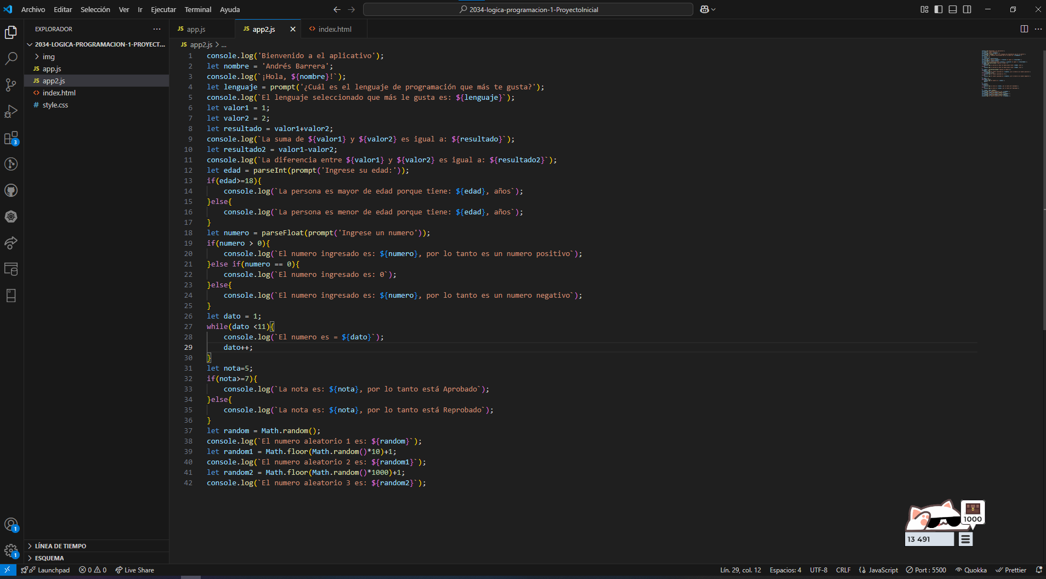
Task: Open the Terminal menu
Action: (198, 9)
